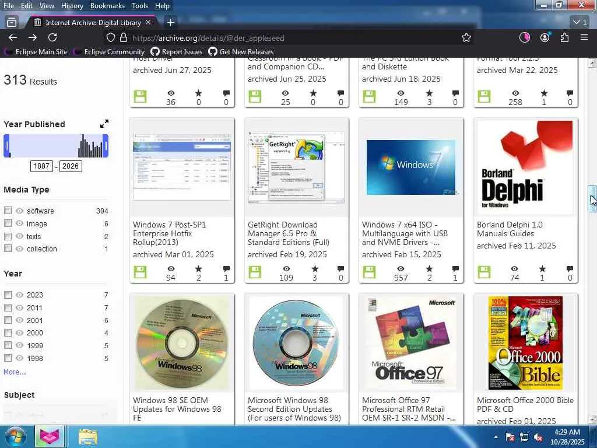Click the left handle of year slider
The image size is (597, 448).
pyautogui.click(x=6, y=145)
